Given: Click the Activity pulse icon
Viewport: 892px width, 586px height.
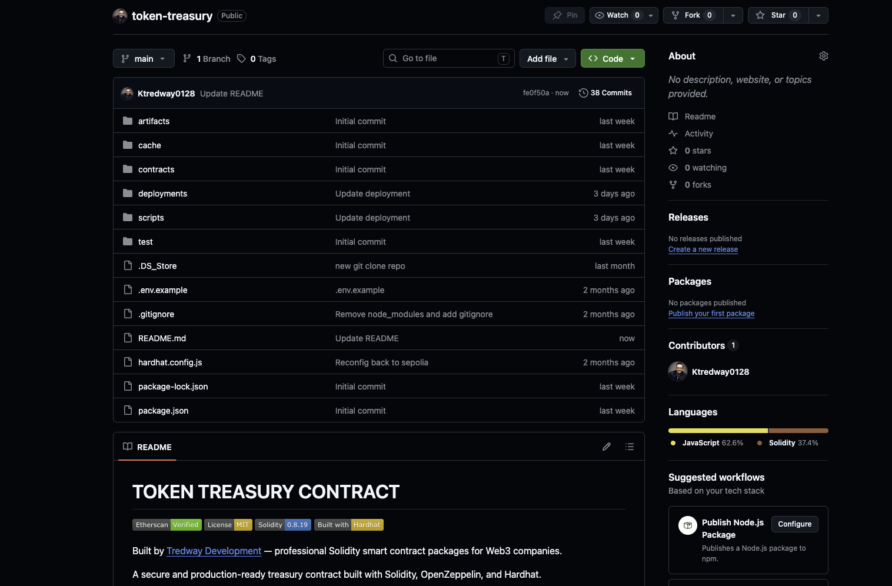Looking at the screenshot, I should click(673, 134).
